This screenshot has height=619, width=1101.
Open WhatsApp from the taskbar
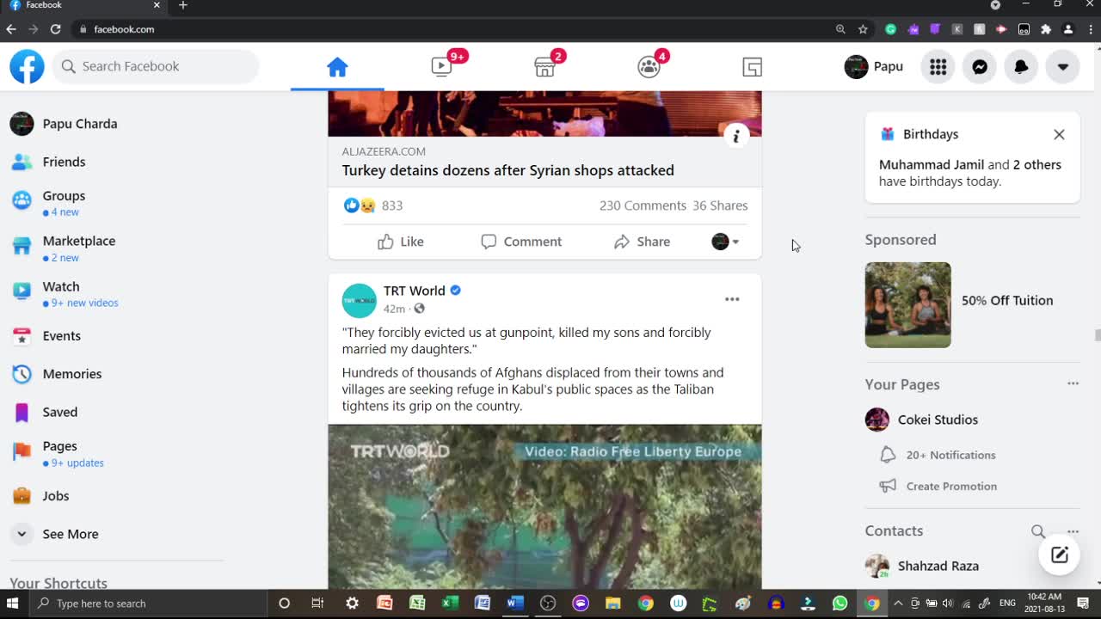click(x=840, y=604)
